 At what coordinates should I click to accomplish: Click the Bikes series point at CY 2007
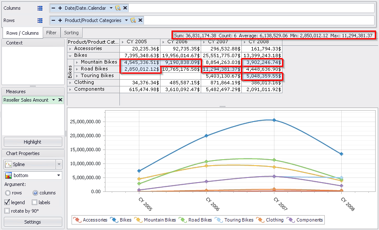pos(274,120)
